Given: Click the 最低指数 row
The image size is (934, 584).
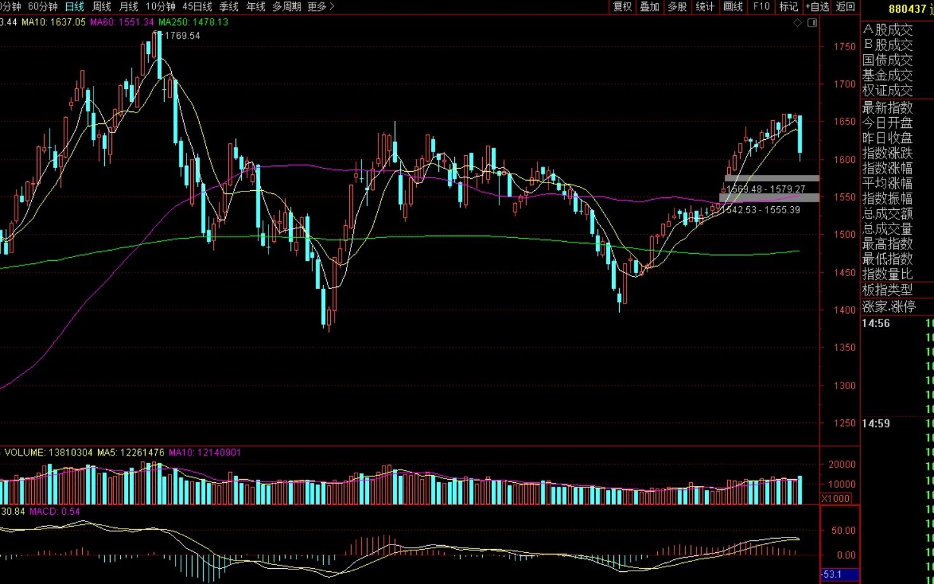Looking at the screenshot, I should 888,259.
